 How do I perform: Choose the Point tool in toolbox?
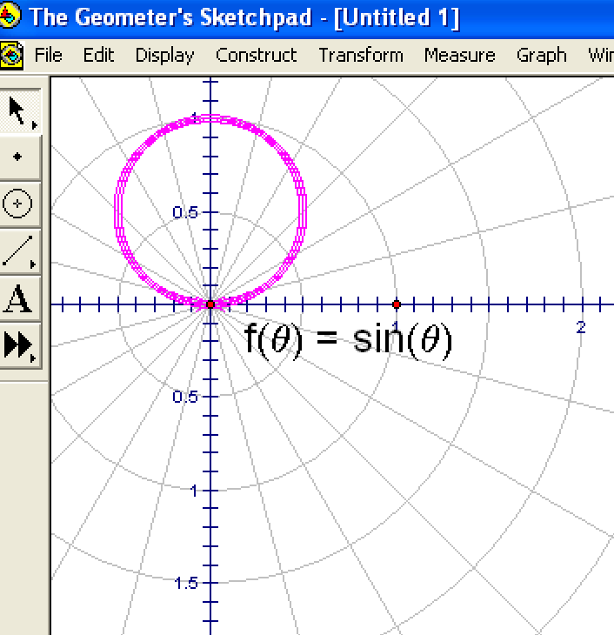pos(18,157)
